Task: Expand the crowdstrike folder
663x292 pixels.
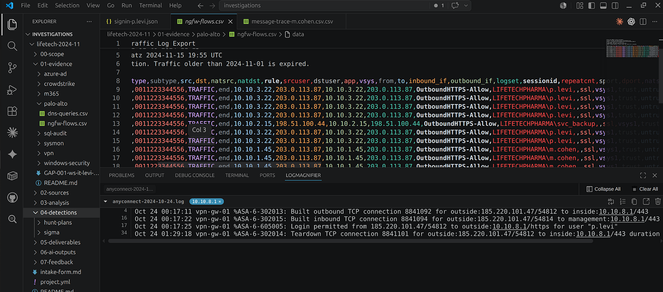Action: pyautogui.click(x=39, y=84)
